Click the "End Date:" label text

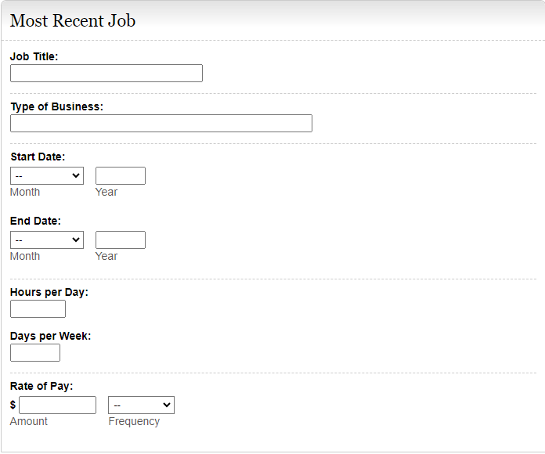pyautogui.click(x=35, y=221)
